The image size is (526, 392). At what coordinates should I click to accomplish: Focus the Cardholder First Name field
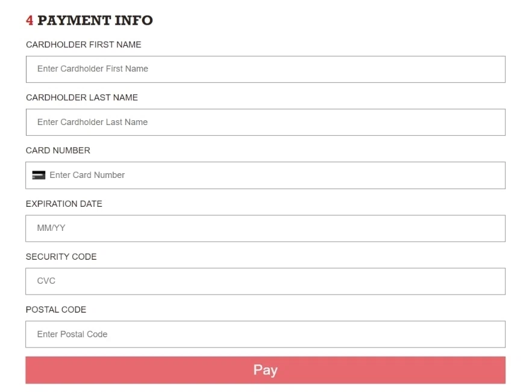(265, 69)
